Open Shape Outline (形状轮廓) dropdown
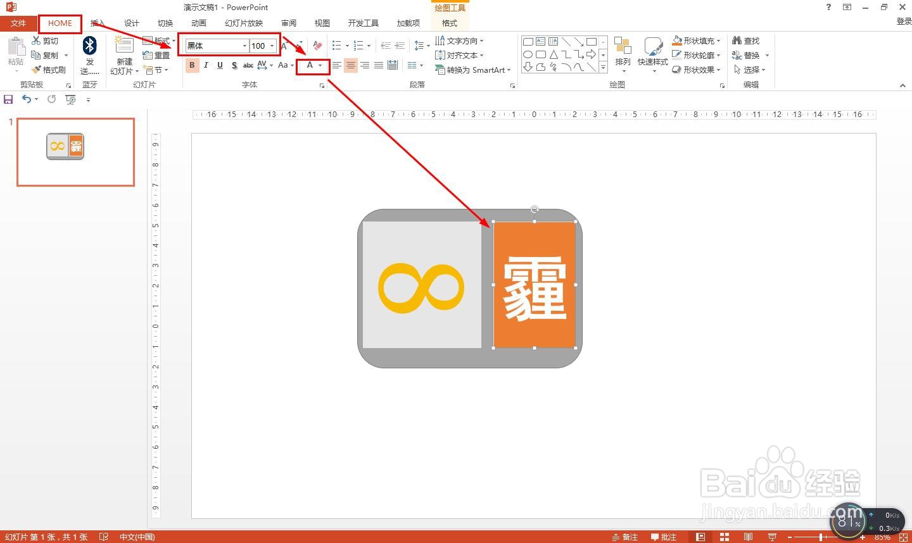 697,55
